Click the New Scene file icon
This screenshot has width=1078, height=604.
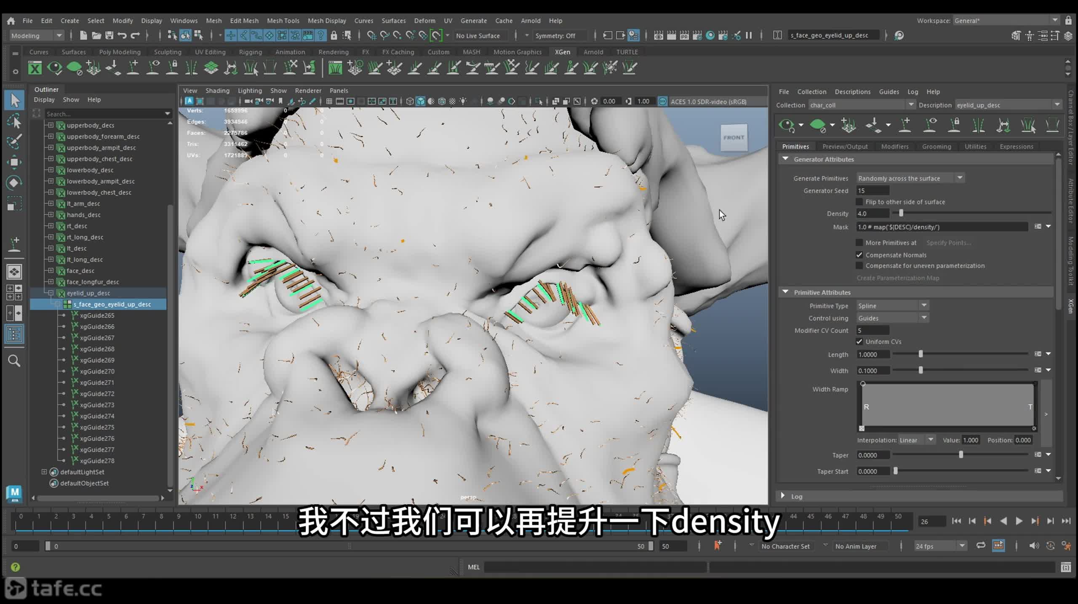83,35
